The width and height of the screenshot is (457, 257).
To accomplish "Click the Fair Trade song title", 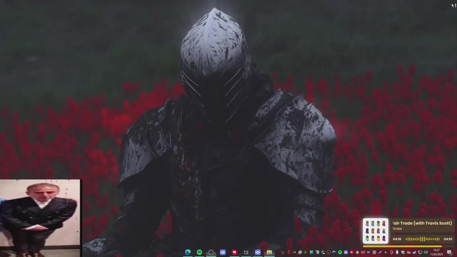I will (422, 223).
